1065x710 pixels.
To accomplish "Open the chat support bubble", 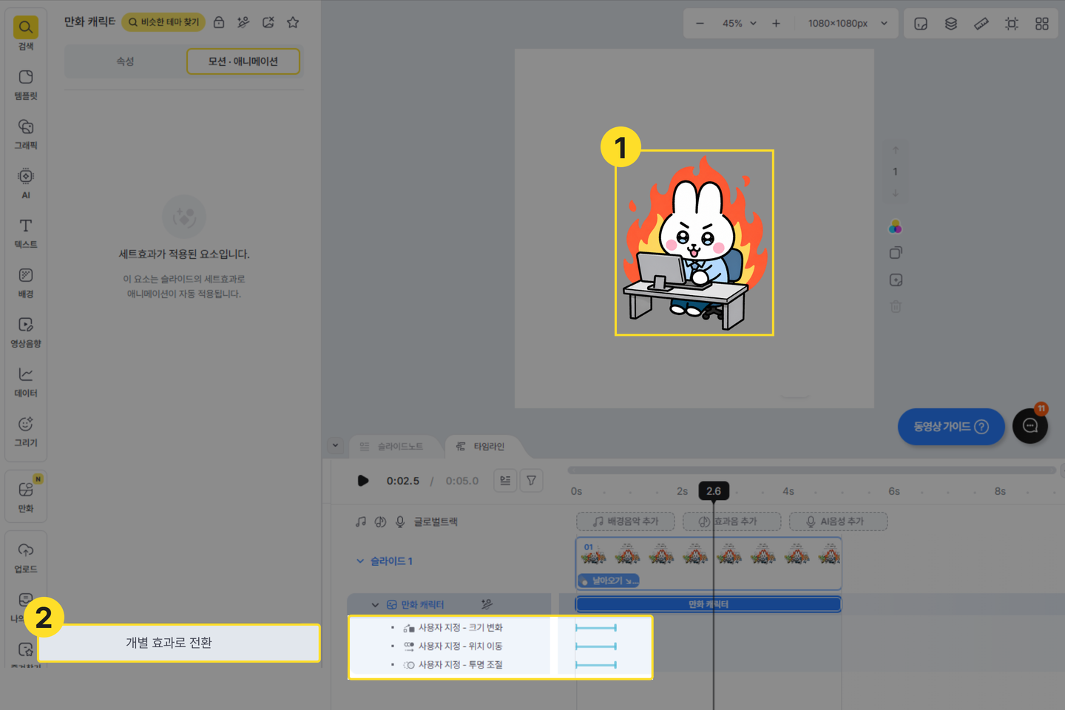I will coord(1030,426).
